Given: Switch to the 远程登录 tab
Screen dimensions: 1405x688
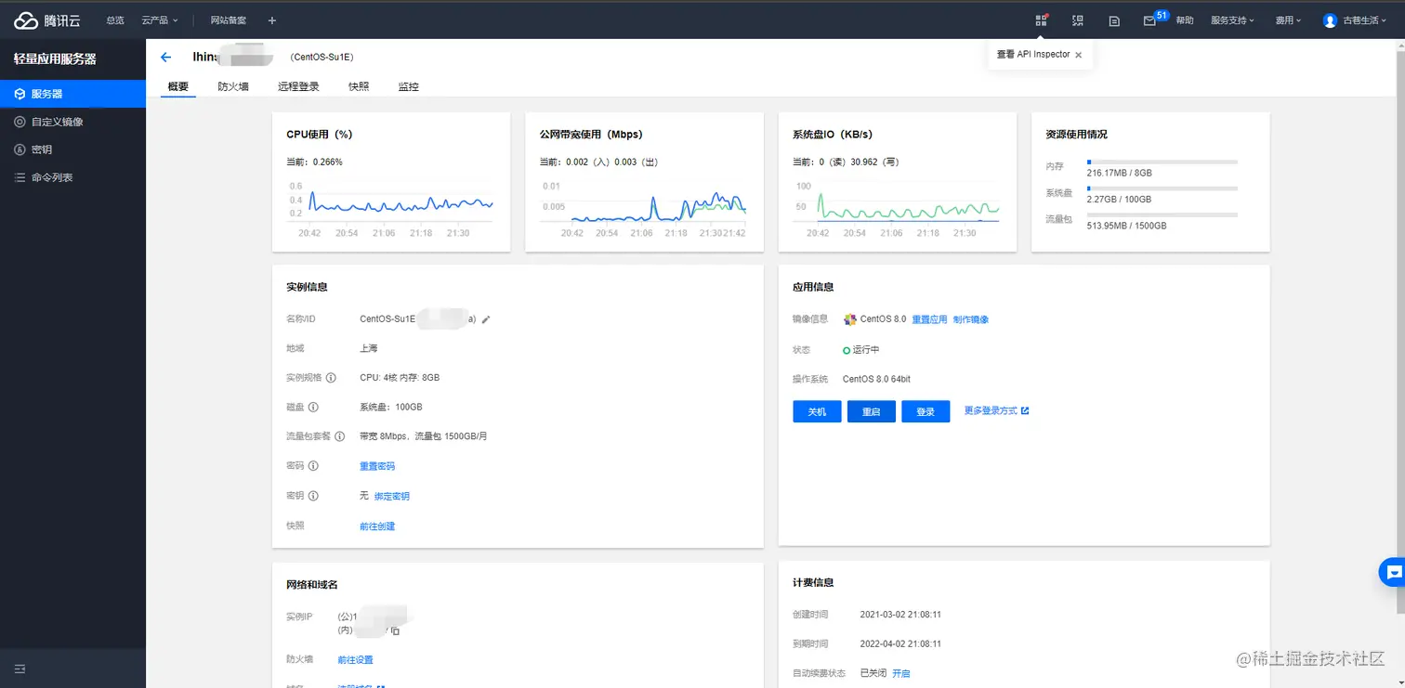Looking at the screenshot, I should point(298,86).
